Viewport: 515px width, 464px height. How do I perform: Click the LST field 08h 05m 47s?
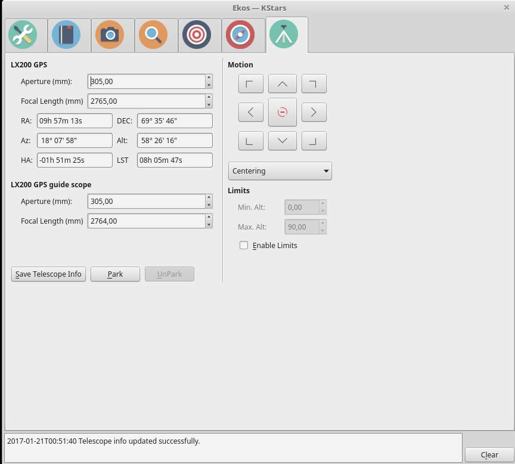175,160
